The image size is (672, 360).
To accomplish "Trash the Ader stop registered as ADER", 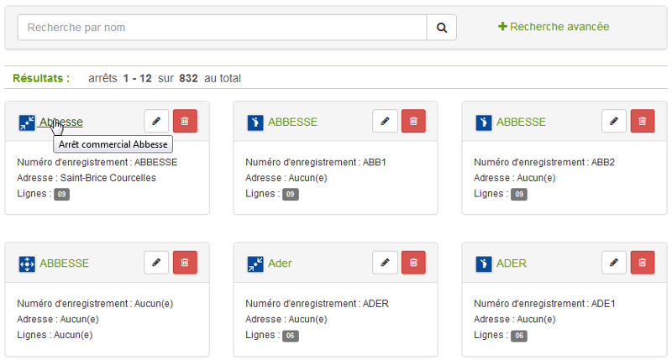I will click(413, 263).
